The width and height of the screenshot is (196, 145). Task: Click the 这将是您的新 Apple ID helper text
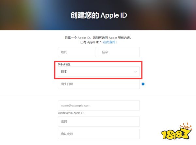pos(71,113)
